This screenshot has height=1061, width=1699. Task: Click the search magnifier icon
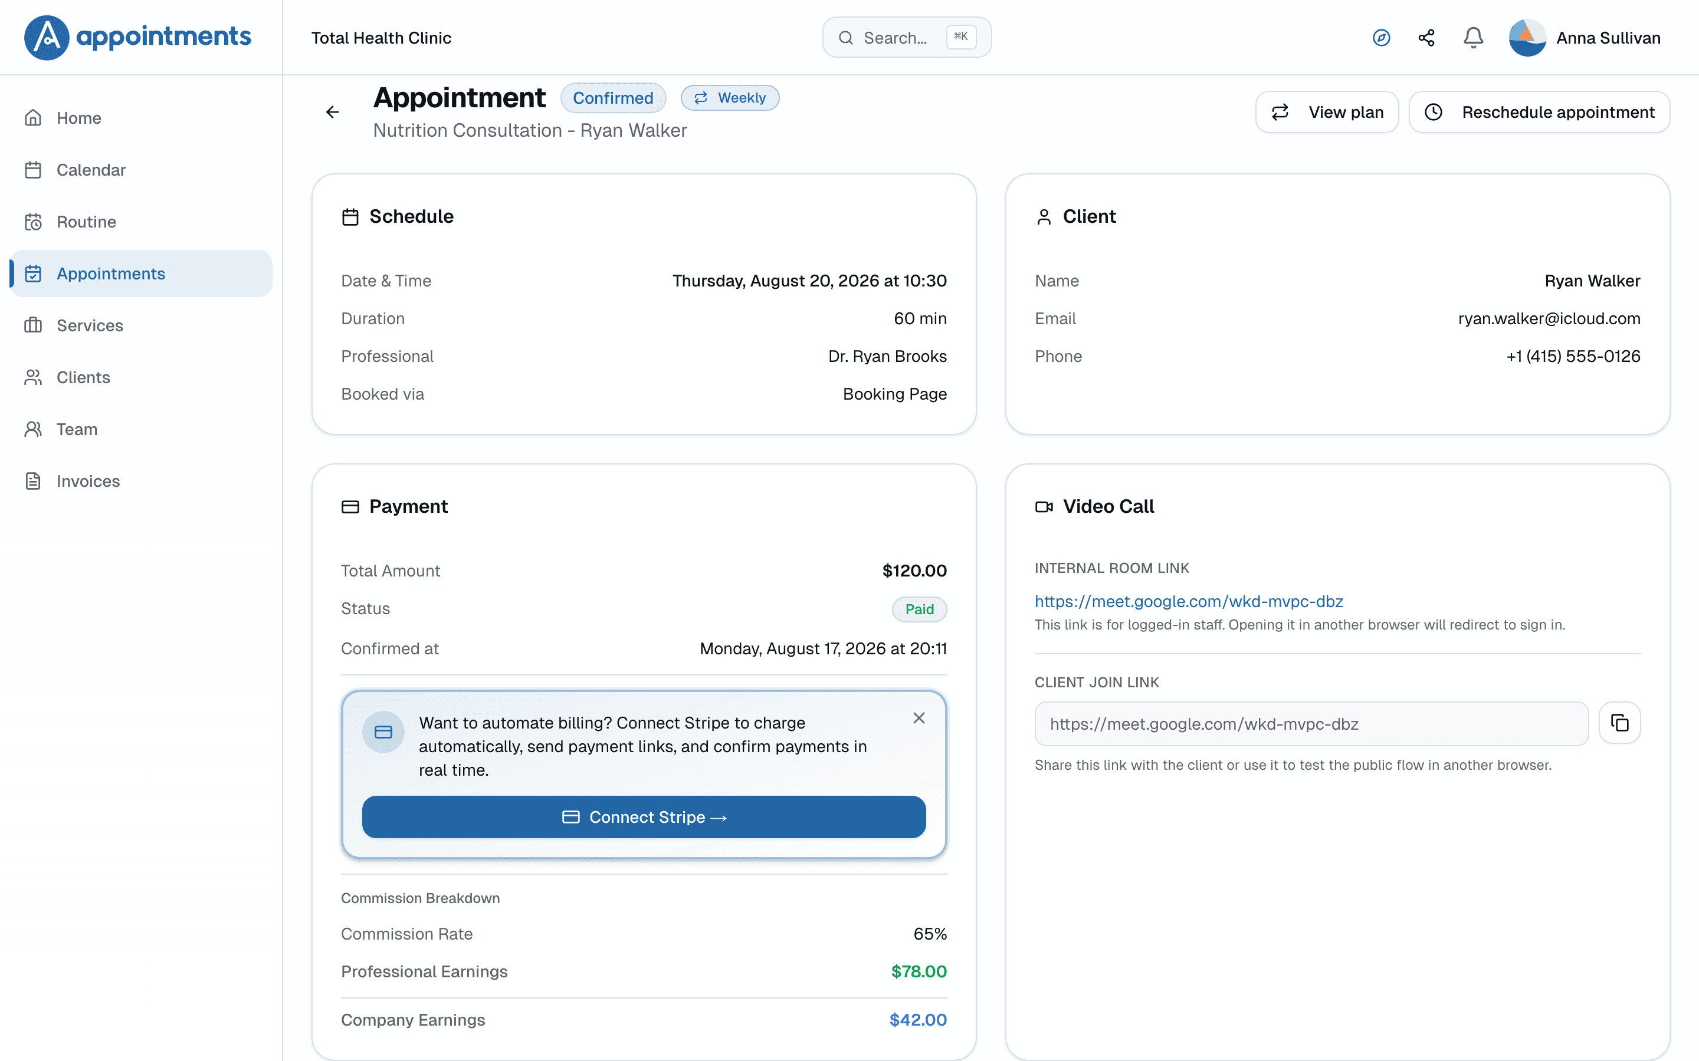coord(846,38)
